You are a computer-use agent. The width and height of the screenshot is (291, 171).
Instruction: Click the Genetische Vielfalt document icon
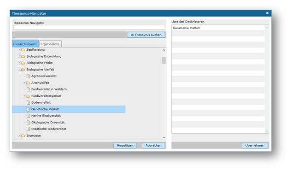(28, 109)
